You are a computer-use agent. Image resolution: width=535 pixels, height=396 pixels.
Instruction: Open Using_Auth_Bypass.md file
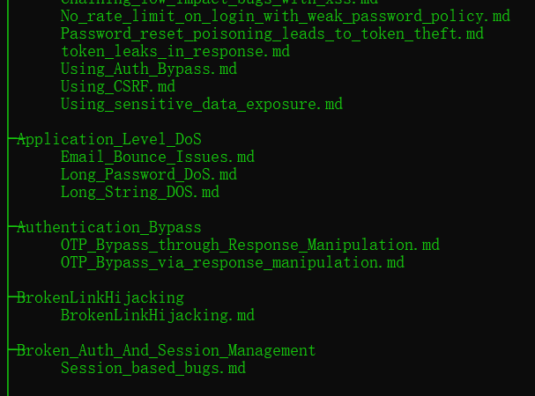pyautogui.click(x=149, y=70)
